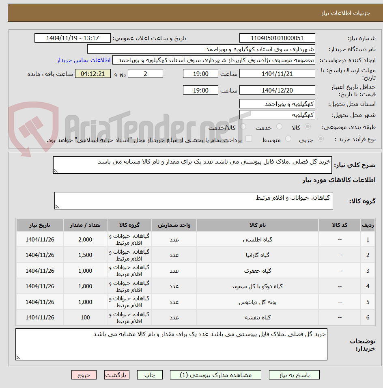Select the کالا/خدمت radio button
Viewport: 383px width, 388px height.
point(243,127)
